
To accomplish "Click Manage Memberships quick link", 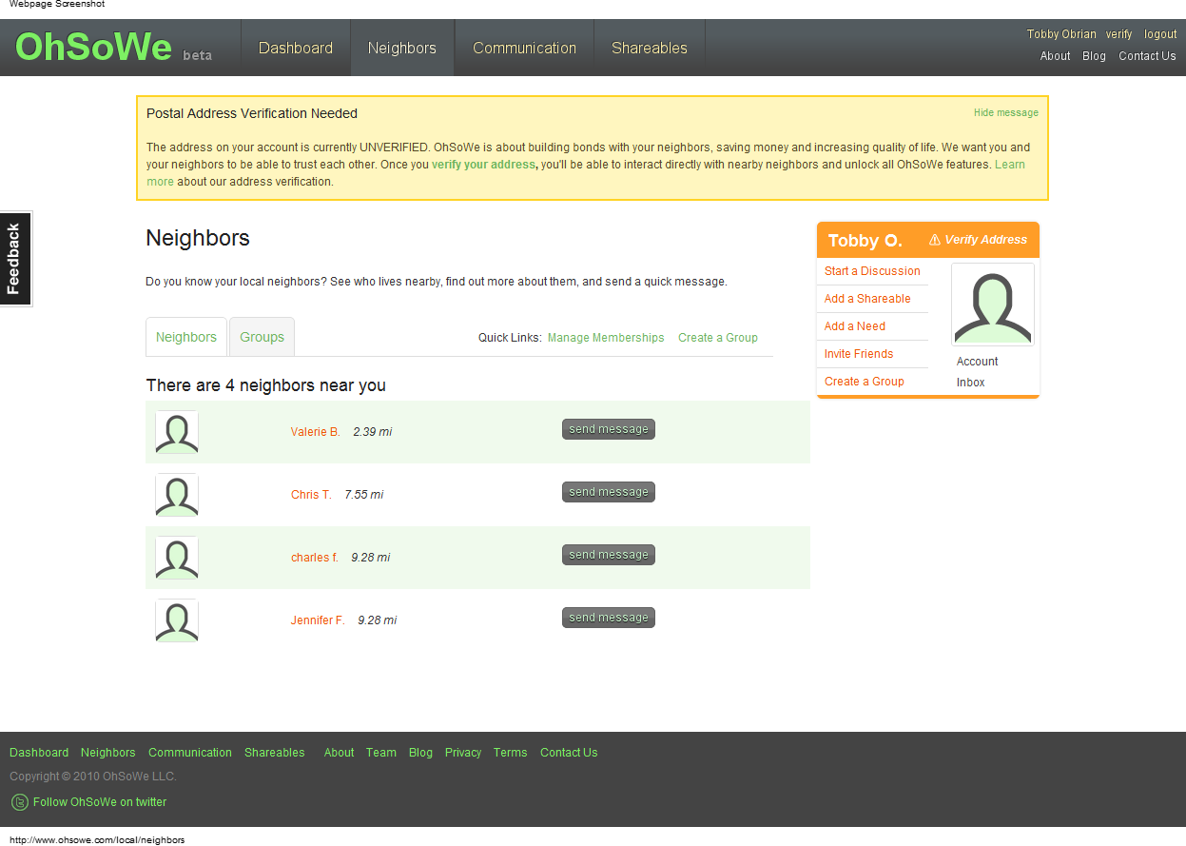I will 606,338.
